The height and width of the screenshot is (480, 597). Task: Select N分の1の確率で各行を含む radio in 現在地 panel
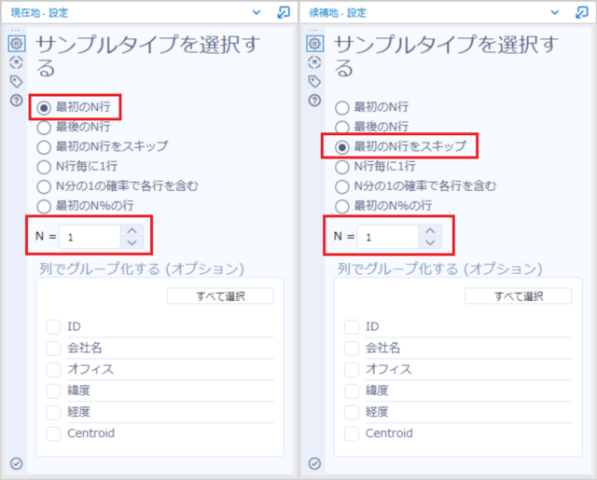(x=44, y=186)
